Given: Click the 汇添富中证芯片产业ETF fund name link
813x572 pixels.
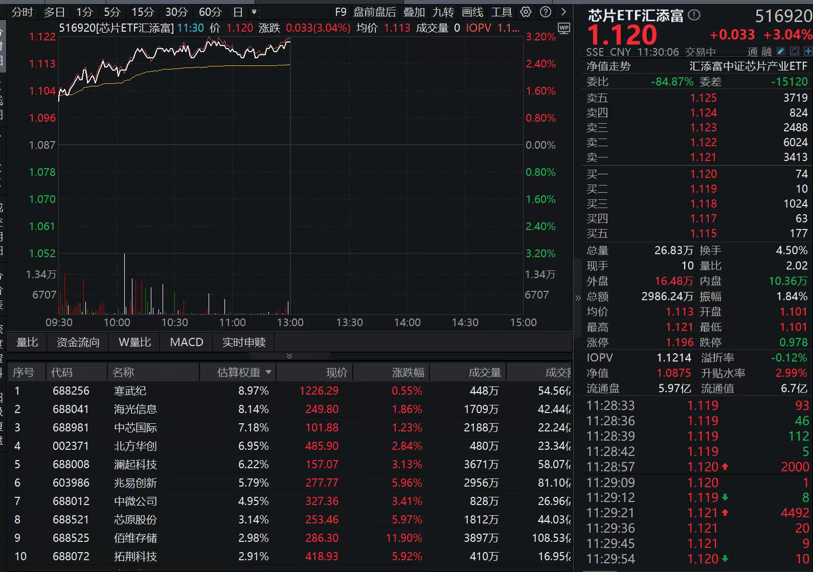Looking at the screenshot, I should click(749, 66).
